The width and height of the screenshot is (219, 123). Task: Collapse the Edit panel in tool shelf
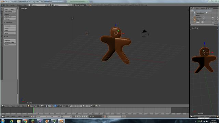6,37
